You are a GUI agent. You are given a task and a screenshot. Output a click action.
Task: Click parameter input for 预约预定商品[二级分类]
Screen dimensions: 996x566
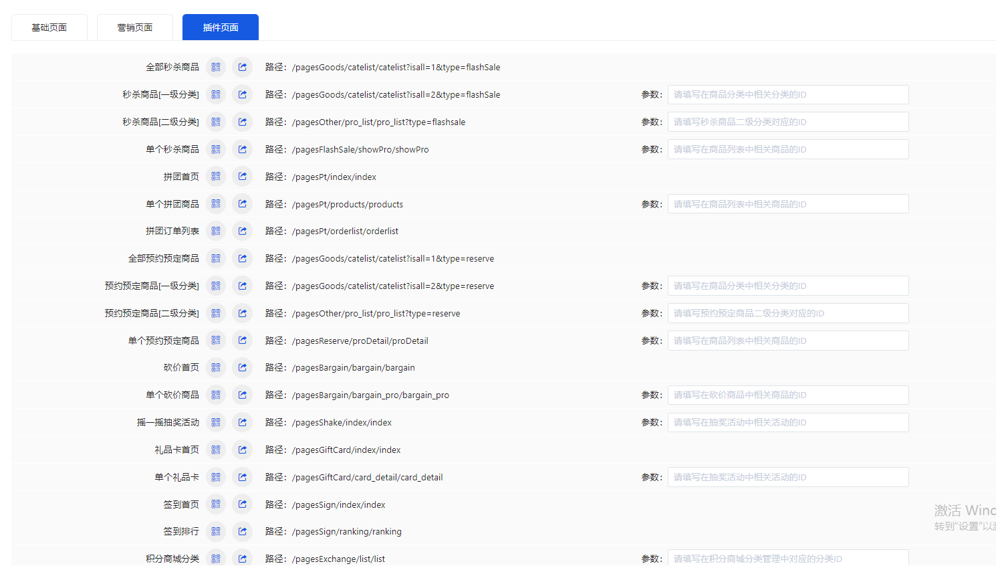coord(788,313)
